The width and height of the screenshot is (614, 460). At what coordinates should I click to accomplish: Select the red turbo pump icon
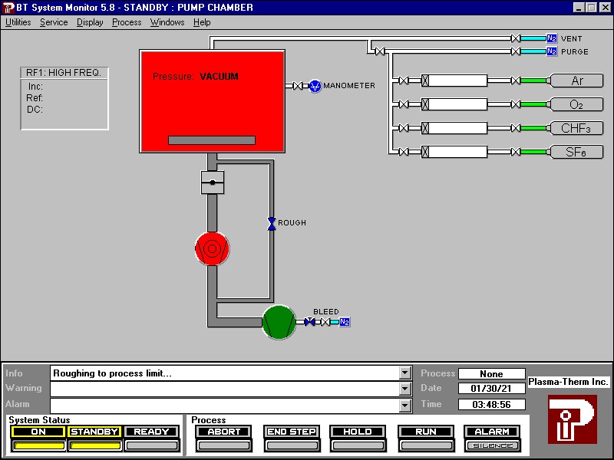coord(212,249)
